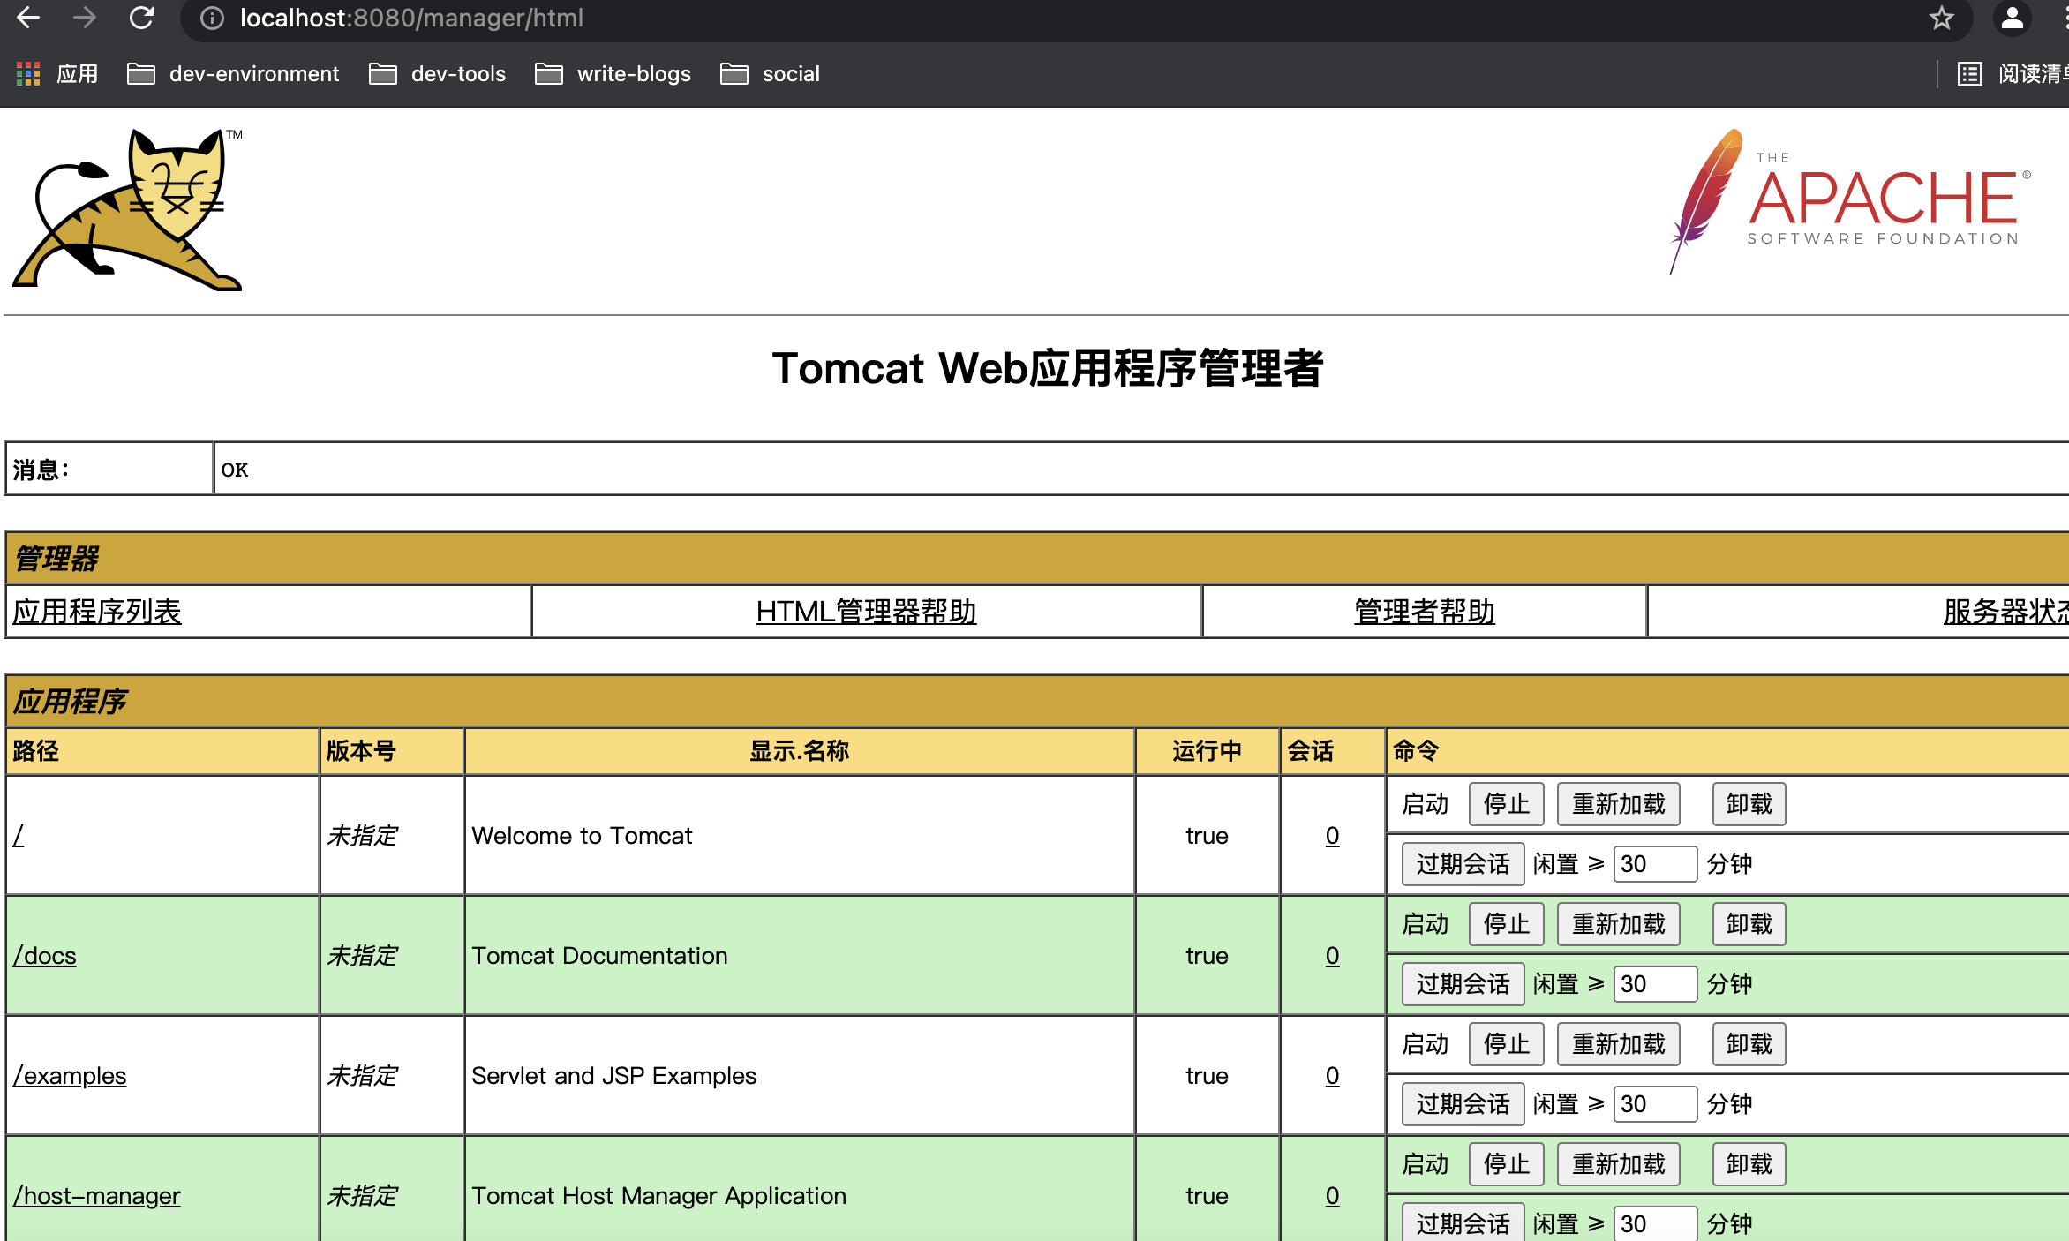Image resolution: width=2069 pixels, height=1241 pixels.
Task: Click the Apache Software Foundation logo
Action: point(1850,202)
